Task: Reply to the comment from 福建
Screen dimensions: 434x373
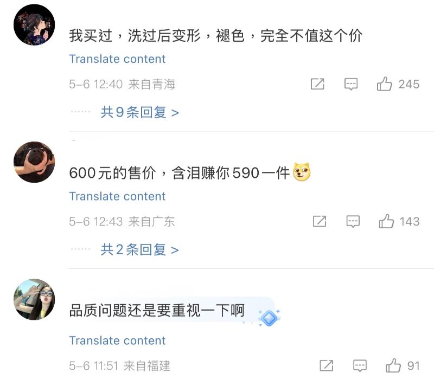Action: (360, 365)
